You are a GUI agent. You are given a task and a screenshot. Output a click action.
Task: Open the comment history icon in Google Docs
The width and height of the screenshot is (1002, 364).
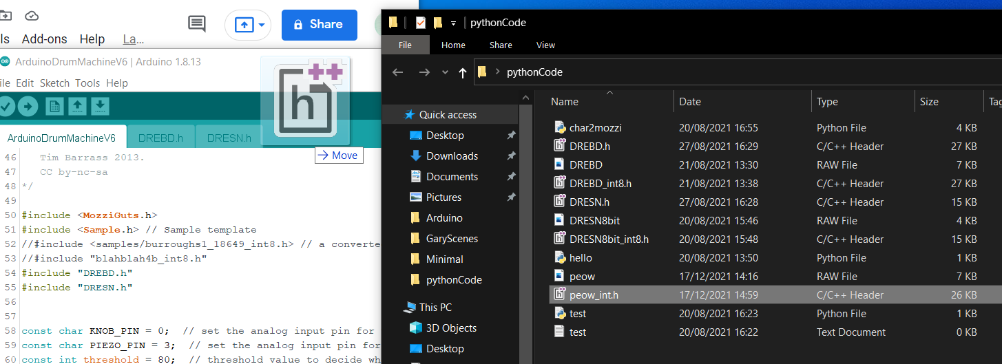pyautogui.click(x=196, y=24)
